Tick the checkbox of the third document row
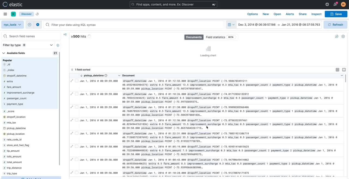This screenshot has height=179, width=349. pos(77,107)
